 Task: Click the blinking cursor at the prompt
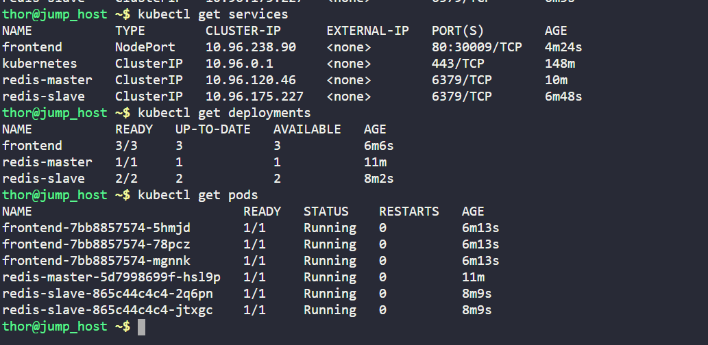pyautogui.click(x=142, y=327)
